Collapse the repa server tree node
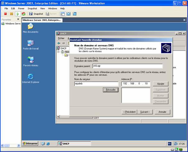This screenshot has height=152, width=188. tap(58, 52)
